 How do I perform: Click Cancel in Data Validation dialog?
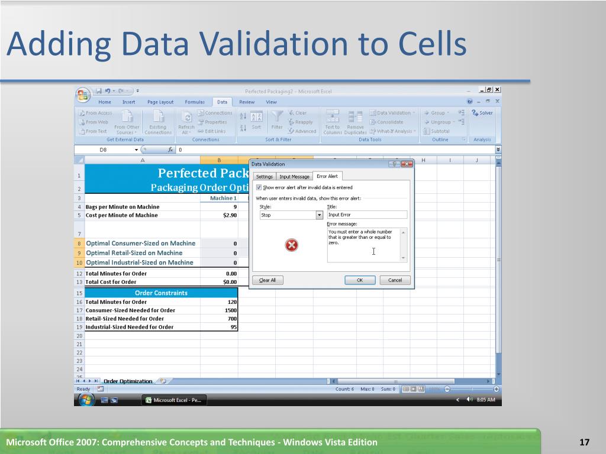point(395,280)
